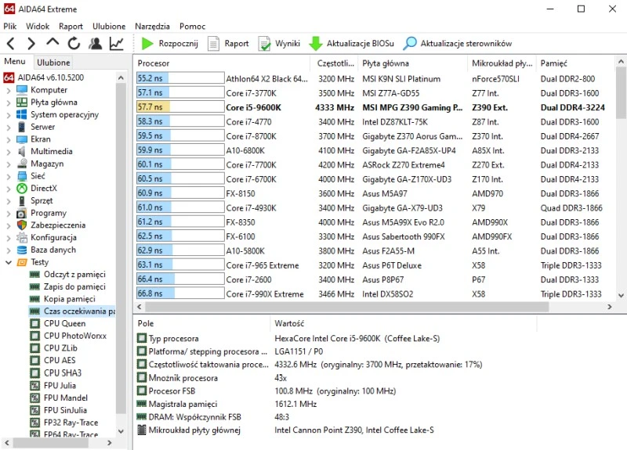Open Aktualizacje sterowników search button
The width and height of the screenshot is (627, 450).
[457, 43]
